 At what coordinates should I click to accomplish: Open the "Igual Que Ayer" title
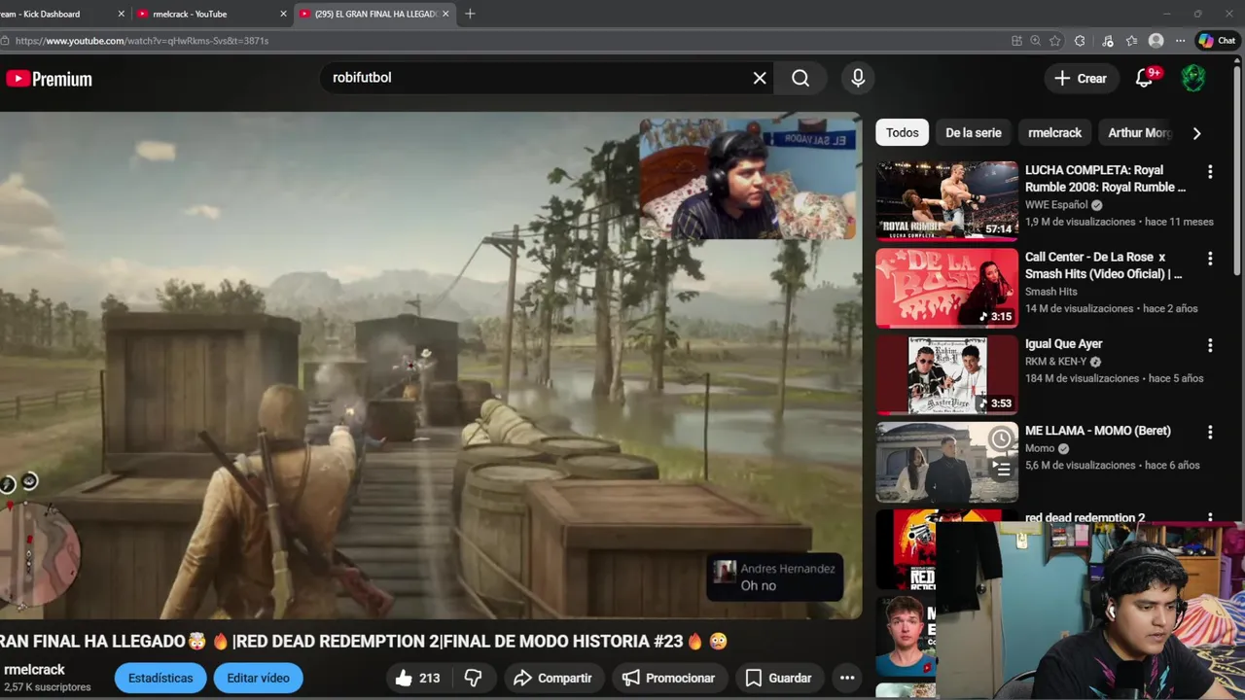click(1063, 344)
